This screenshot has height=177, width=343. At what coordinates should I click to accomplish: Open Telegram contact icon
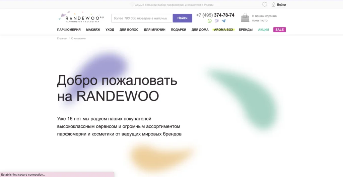pos(223,21)
